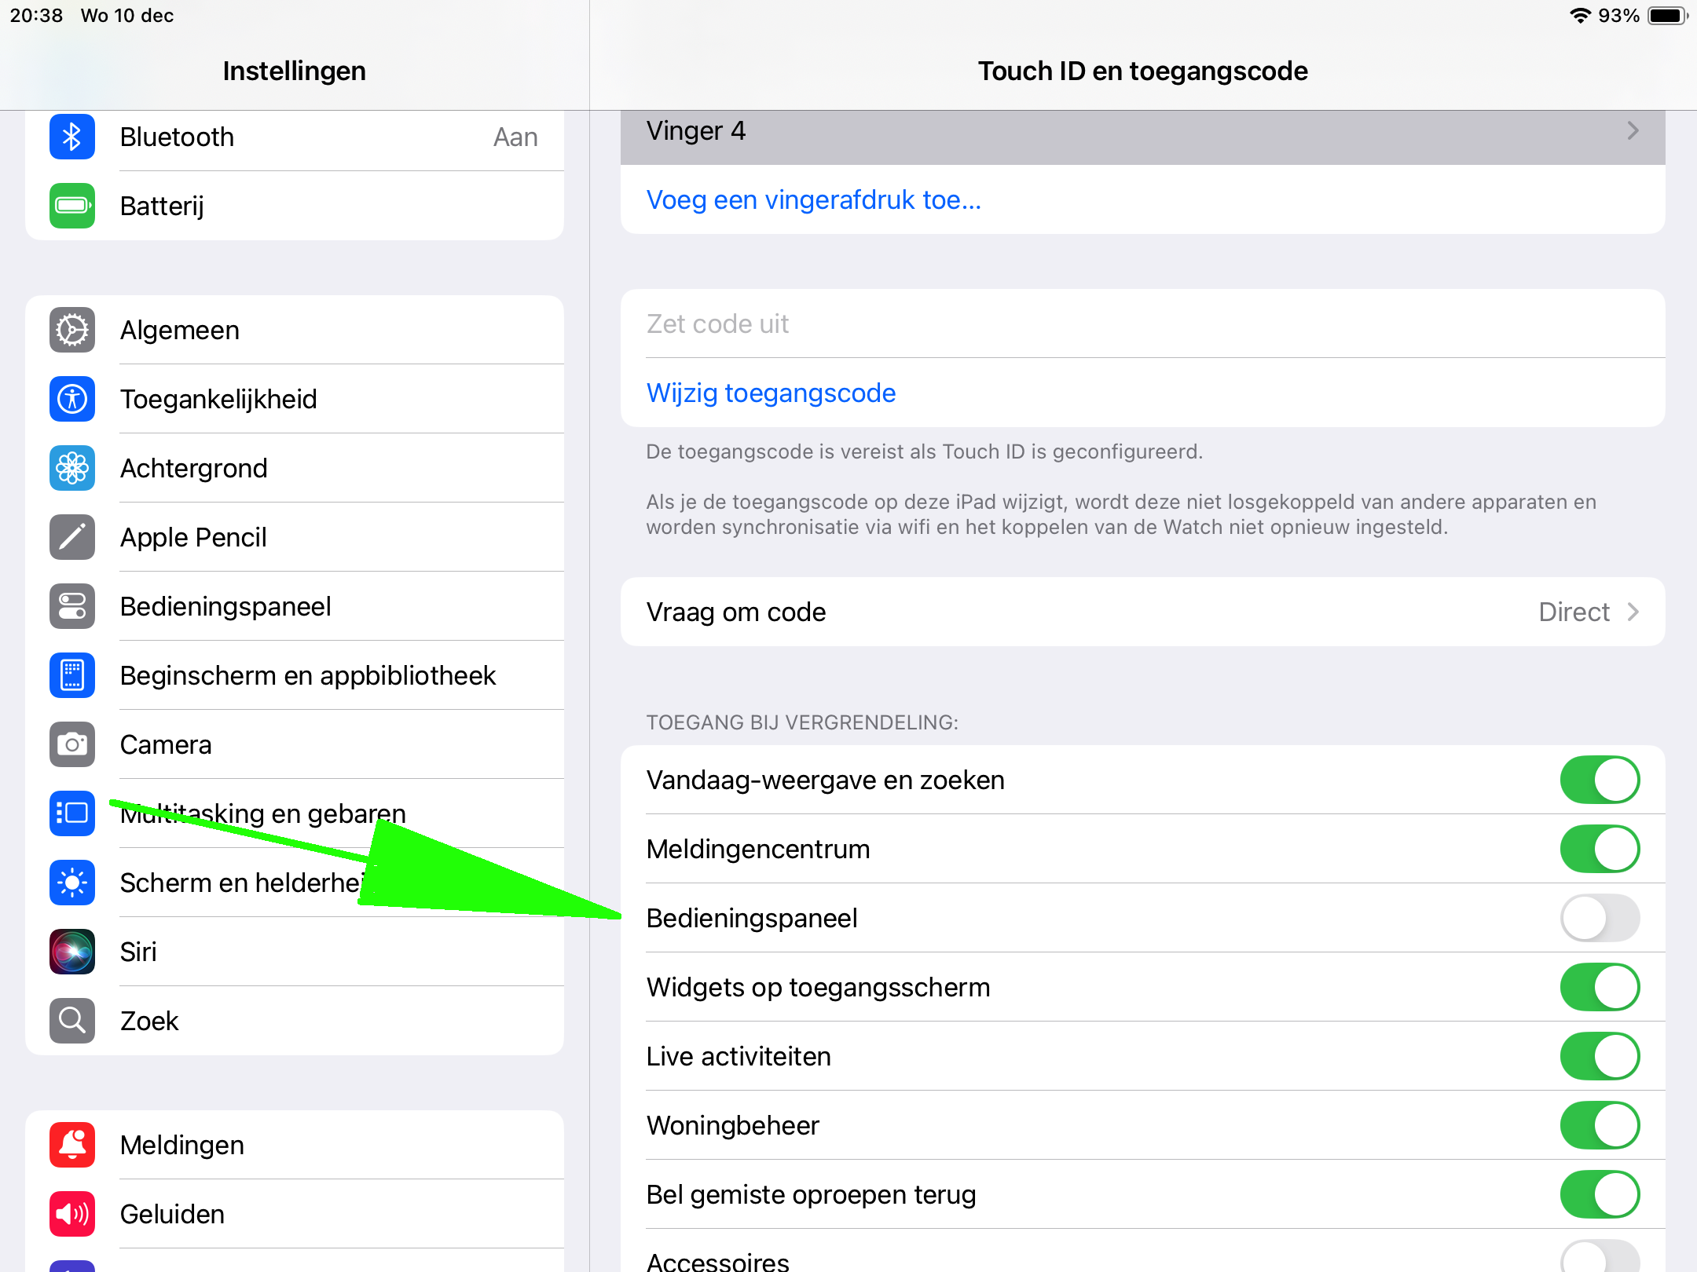Tap Voeg een vingerafdruk toe link
Viewport: 1697px width, 1272px height.
[x=813, y=199]
